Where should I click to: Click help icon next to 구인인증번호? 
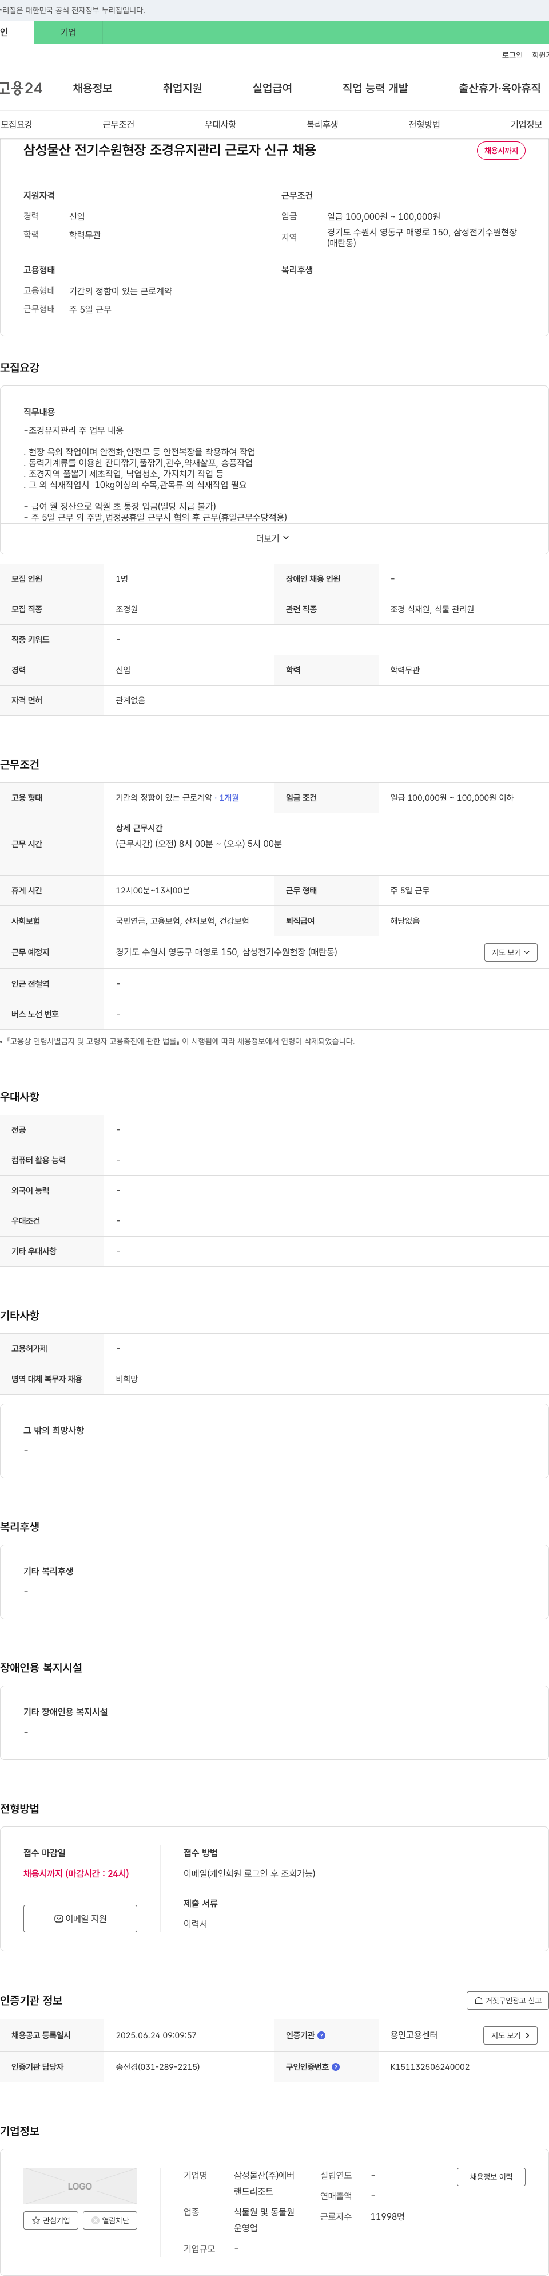tap(335, 2068)
